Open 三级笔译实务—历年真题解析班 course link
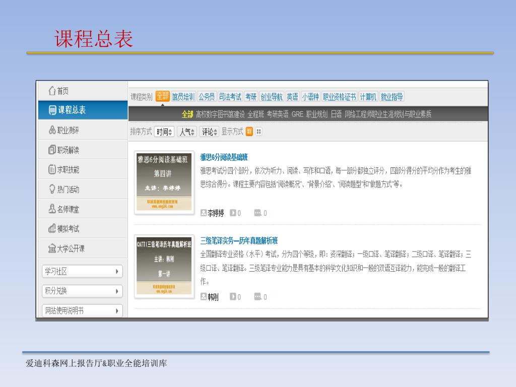Viewport: 516px width, 387px height. [x=239, y=241]
